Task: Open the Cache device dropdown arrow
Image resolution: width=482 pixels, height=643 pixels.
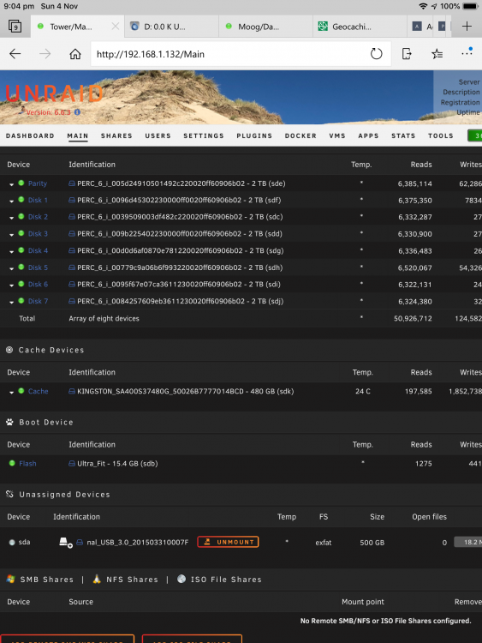Action: click(x=11, y=393)
